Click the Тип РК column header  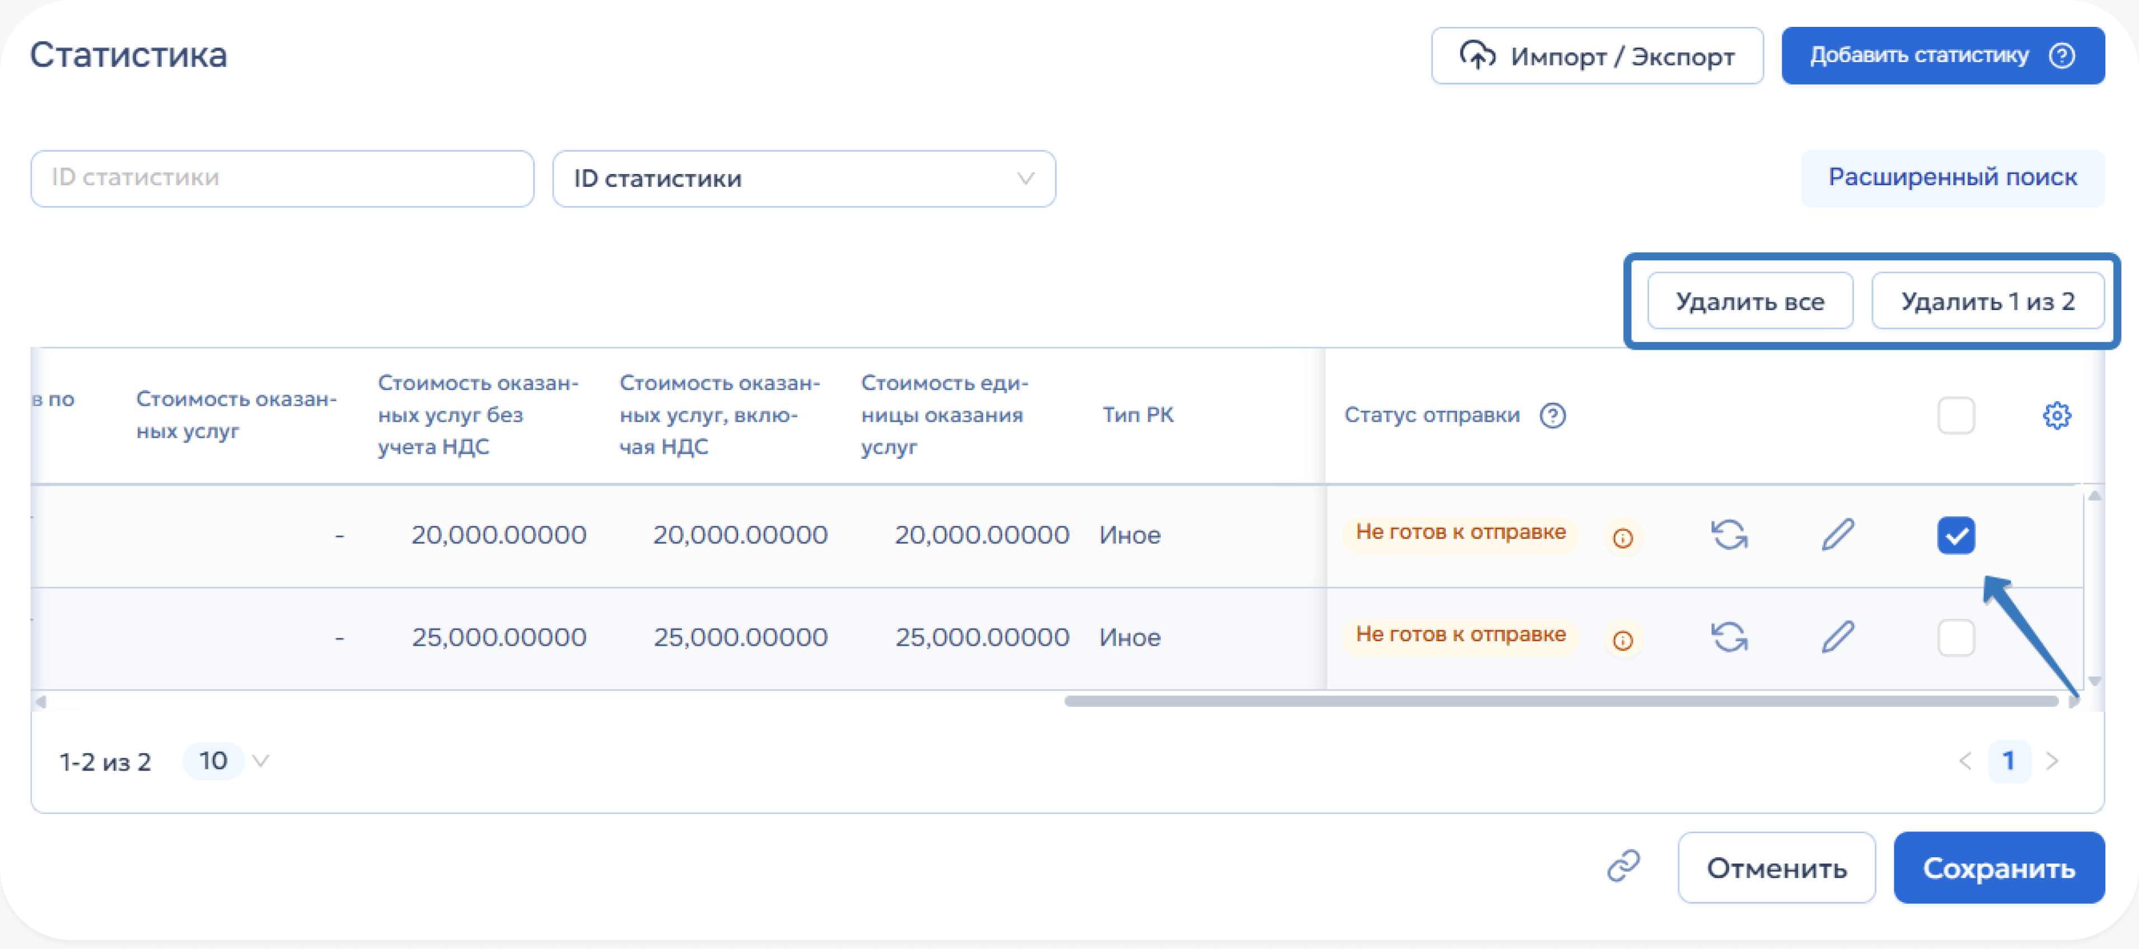coord(1138,415)
